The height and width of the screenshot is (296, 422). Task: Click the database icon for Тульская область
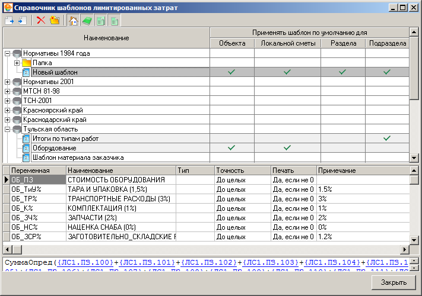17,129
